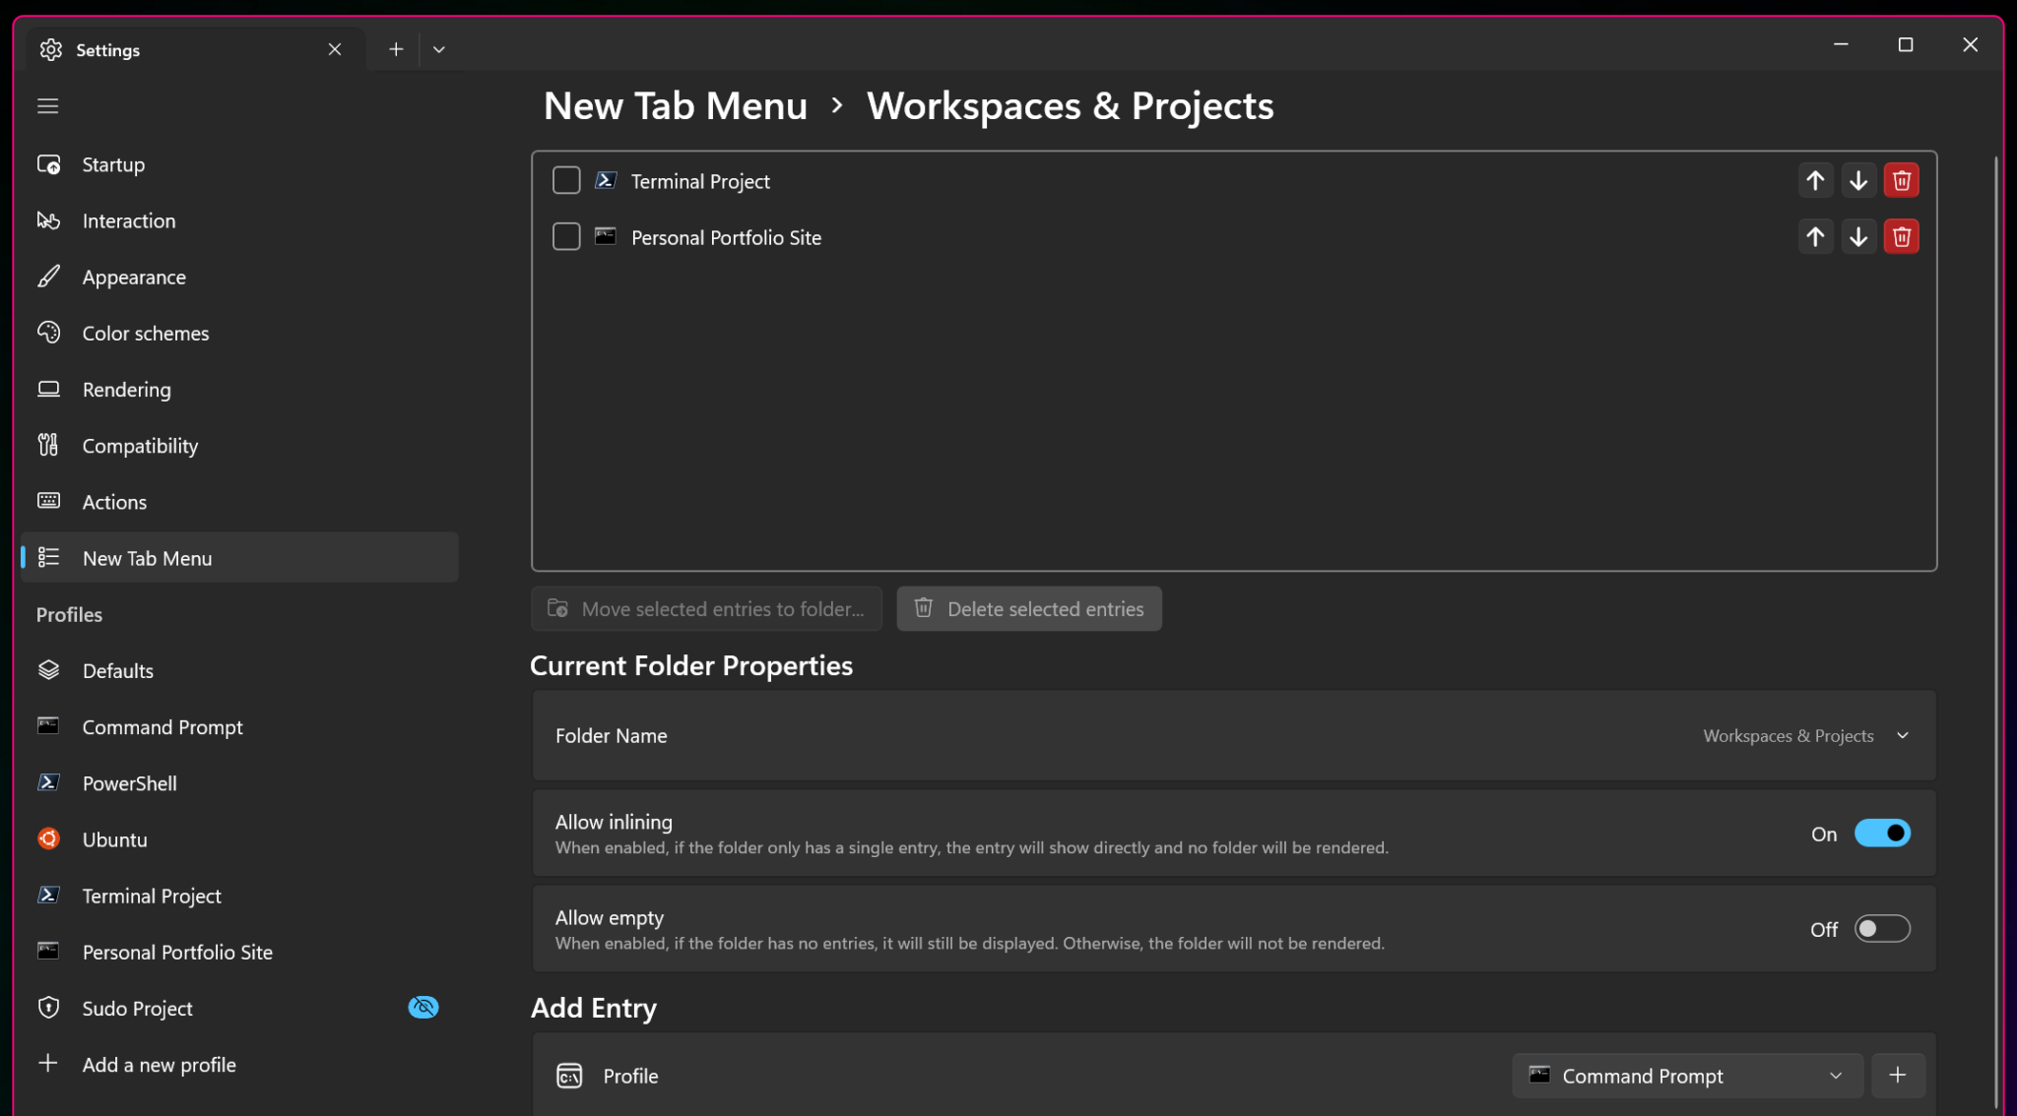Click Delete selected entries button
The height and width of the screenshot is (1116, 2017).
click(1028, 609)
